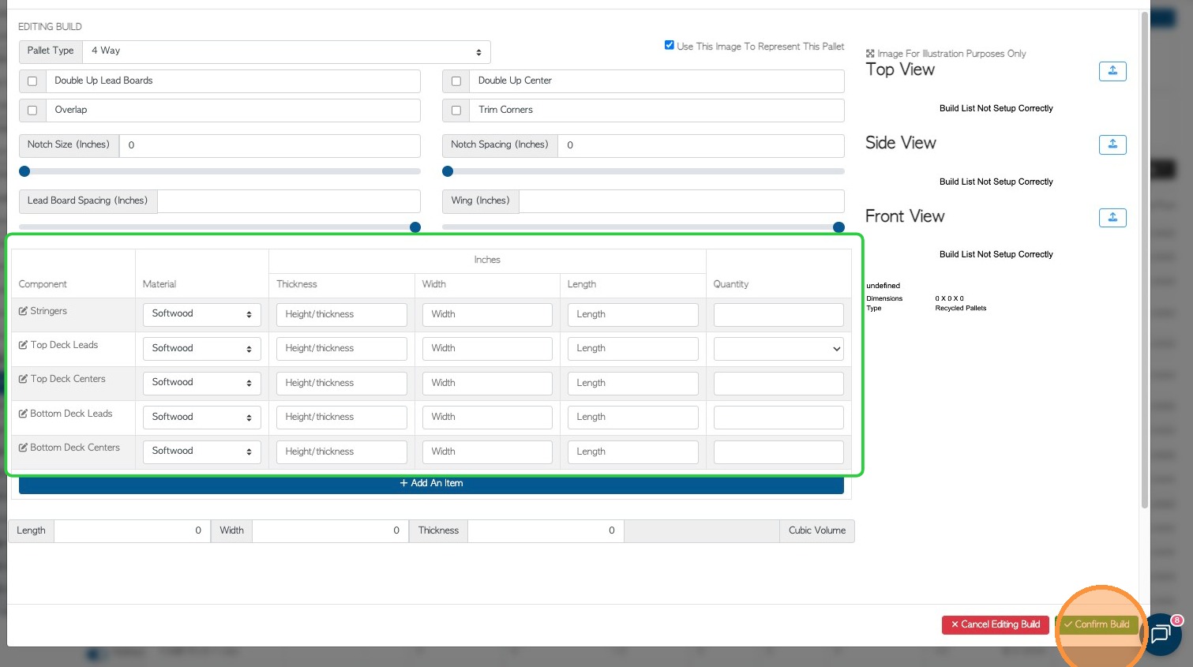Screen dimensions: 1193x667
Task: Click the Notch Spacing slider handle
Action: coord(448,171)
